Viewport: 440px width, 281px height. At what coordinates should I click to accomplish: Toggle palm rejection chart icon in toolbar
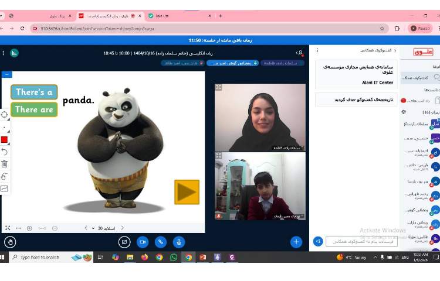point(5,189)
